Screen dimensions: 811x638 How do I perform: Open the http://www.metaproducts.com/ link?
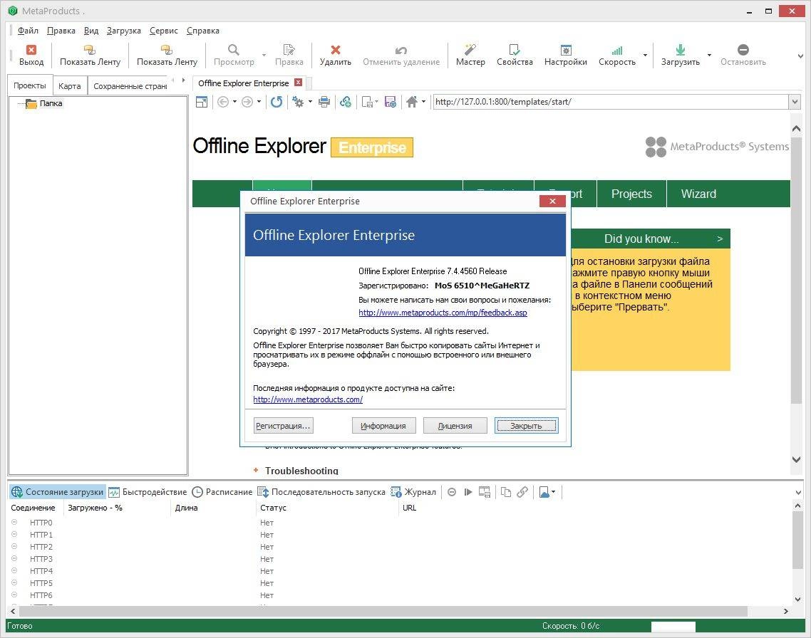308,399
